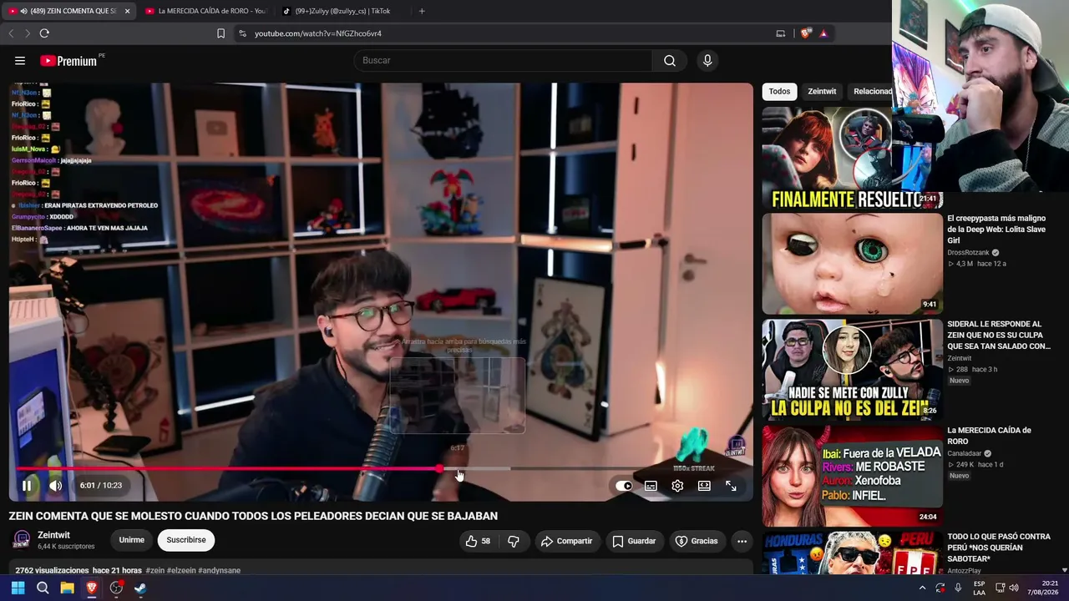This screenshot has height=601, width=1069.
Task: Click the Compartir share button
Action: 566,541
